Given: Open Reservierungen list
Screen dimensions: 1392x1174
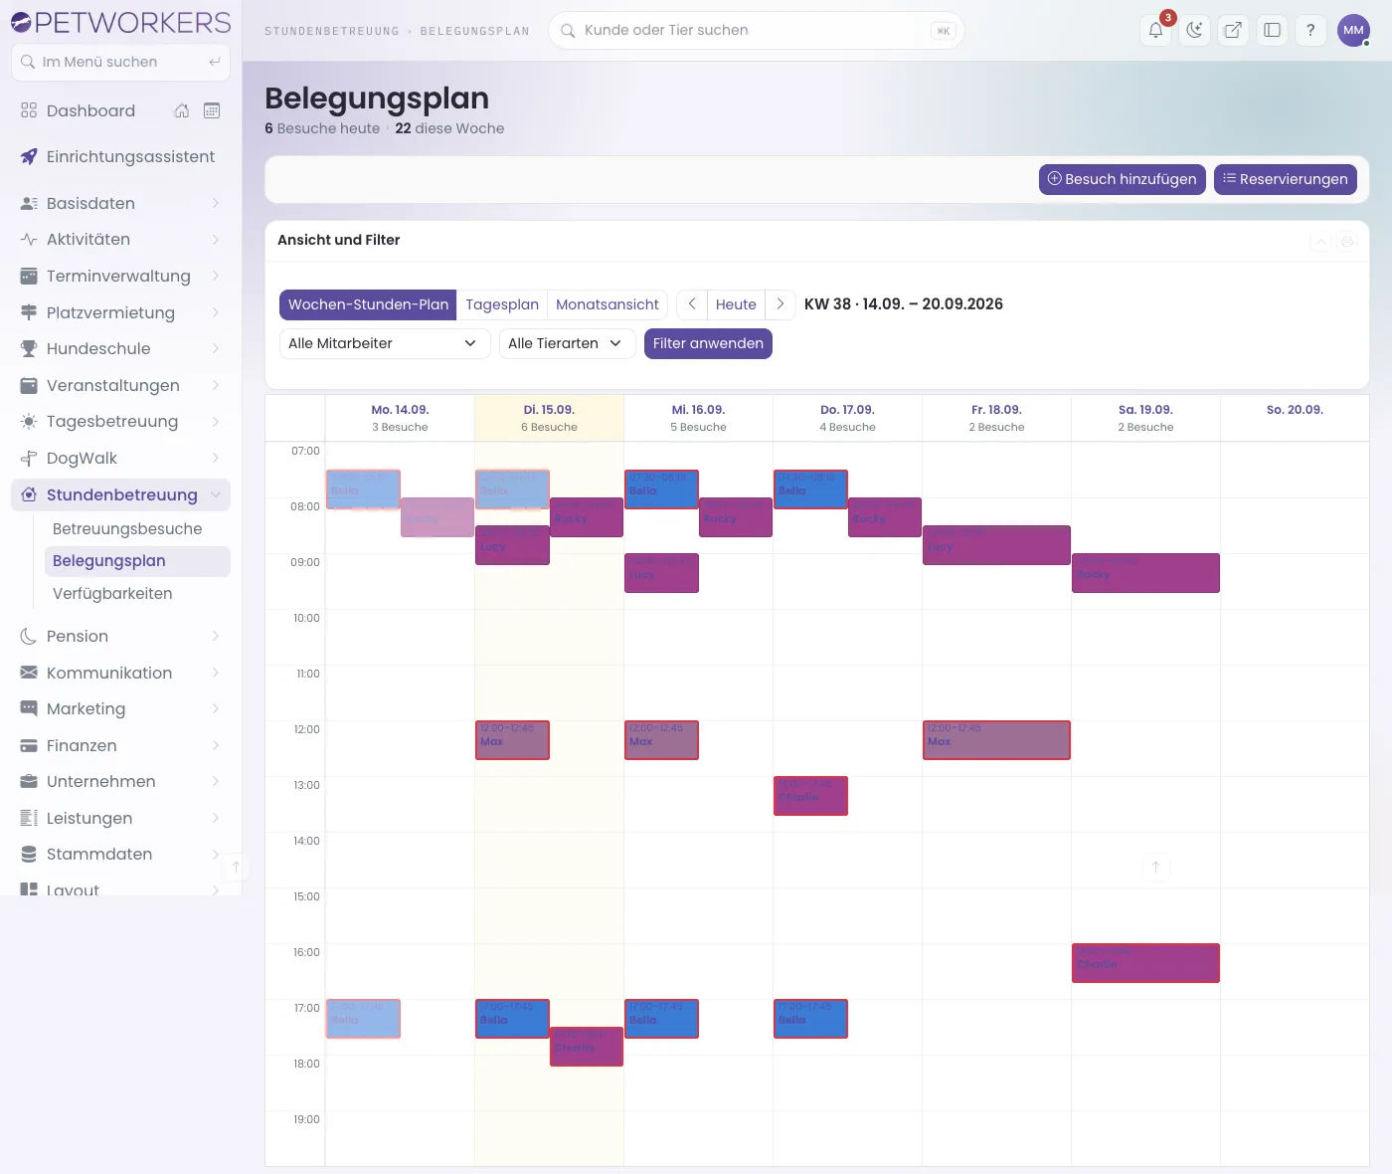Looking at the screenshot, I should click(x=1286, y=179).
